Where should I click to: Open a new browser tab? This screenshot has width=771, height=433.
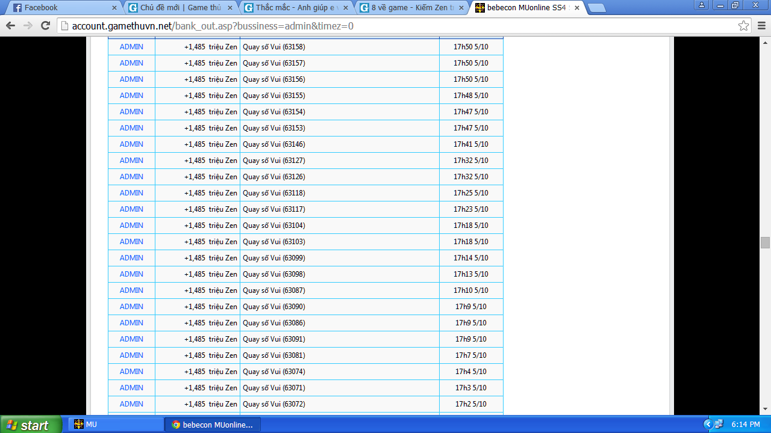(596, 8)
